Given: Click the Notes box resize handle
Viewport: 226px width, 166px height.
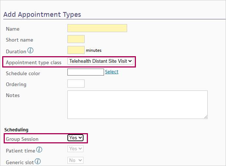Looking at the screenshot, I should 206,117.
